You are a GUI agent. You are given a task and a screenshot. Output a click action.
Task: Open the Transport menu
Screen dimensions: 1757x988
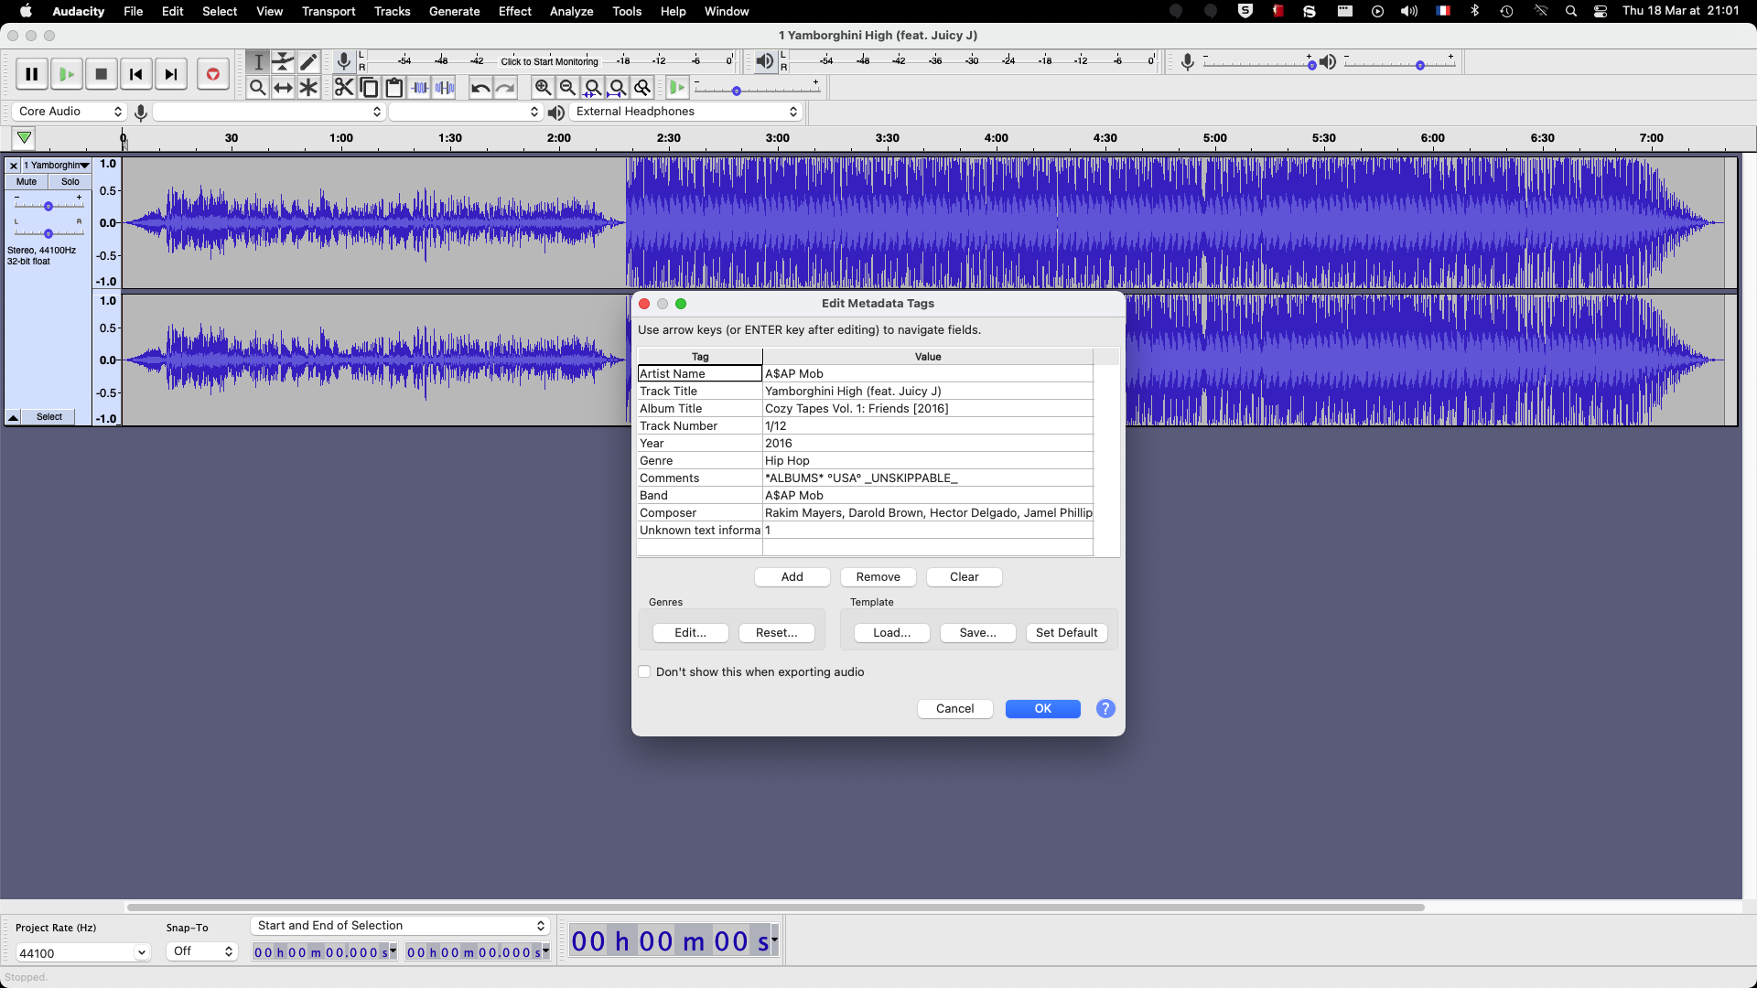pos(329,11)
